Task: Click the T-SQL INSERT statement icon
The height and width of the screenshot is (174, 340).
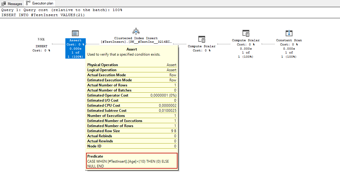Action: click(x=41, y=39)
